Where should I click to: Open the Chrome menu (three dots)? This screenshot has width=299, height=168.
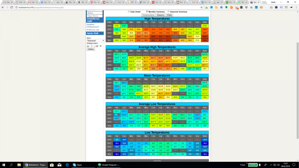pos(296,7)
